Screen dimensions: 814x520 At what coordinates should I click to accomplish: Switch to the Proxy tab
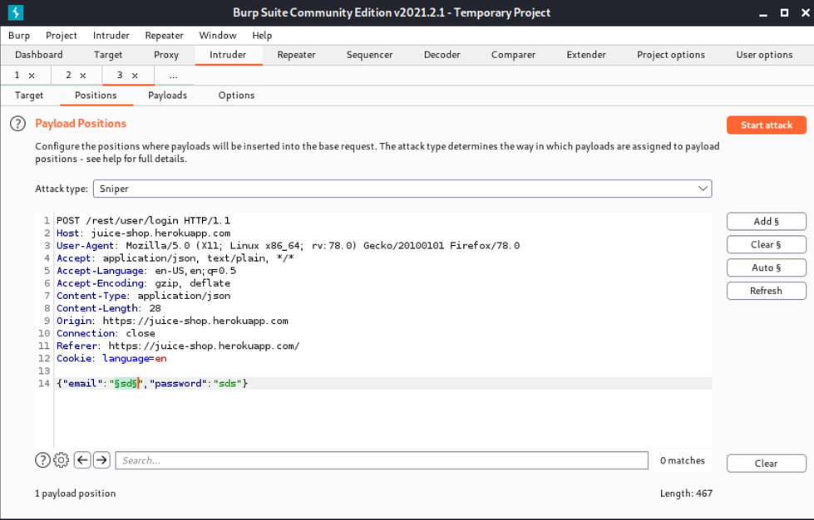(x=166, y=55)
